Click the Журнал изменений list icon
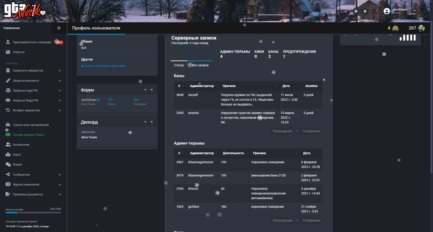 coord(8,184)
